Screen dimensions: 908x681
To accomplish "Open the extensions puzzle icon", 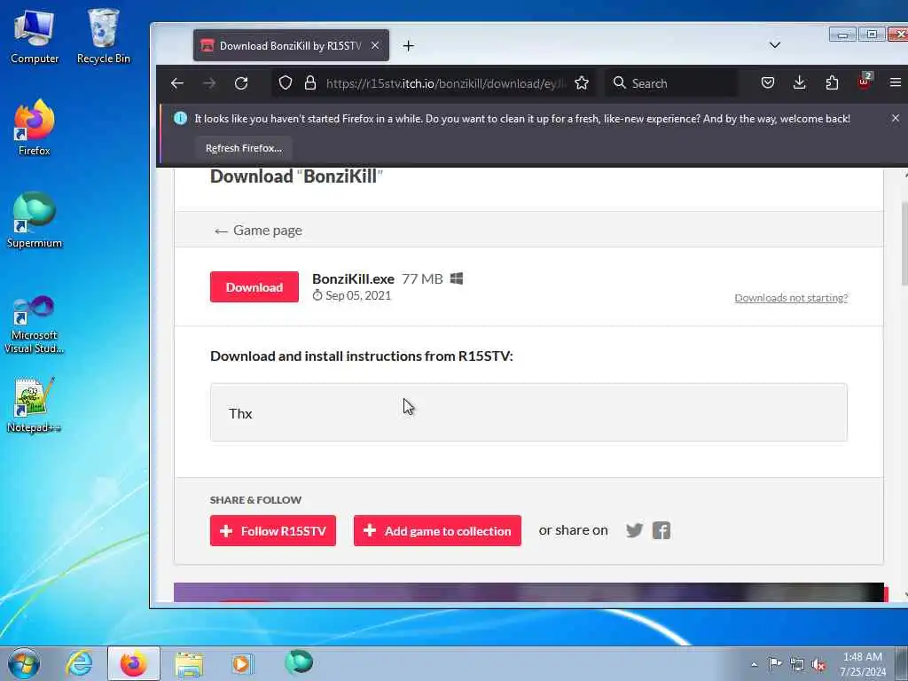I will (832, 82).
